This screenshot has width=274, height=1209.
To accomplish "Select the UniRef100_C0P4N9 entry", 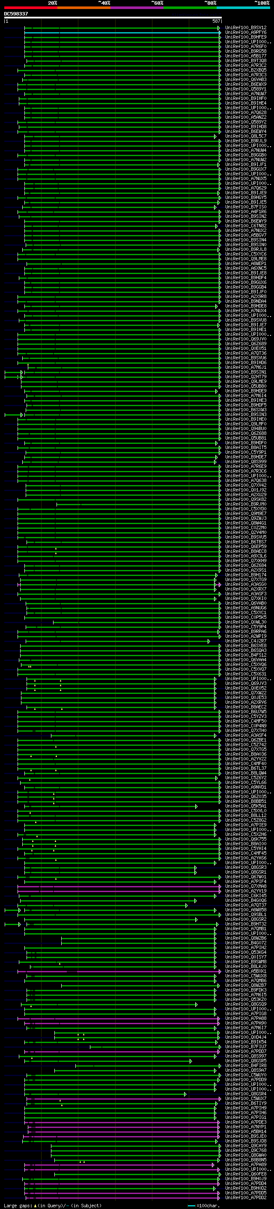I will (246, 726).
